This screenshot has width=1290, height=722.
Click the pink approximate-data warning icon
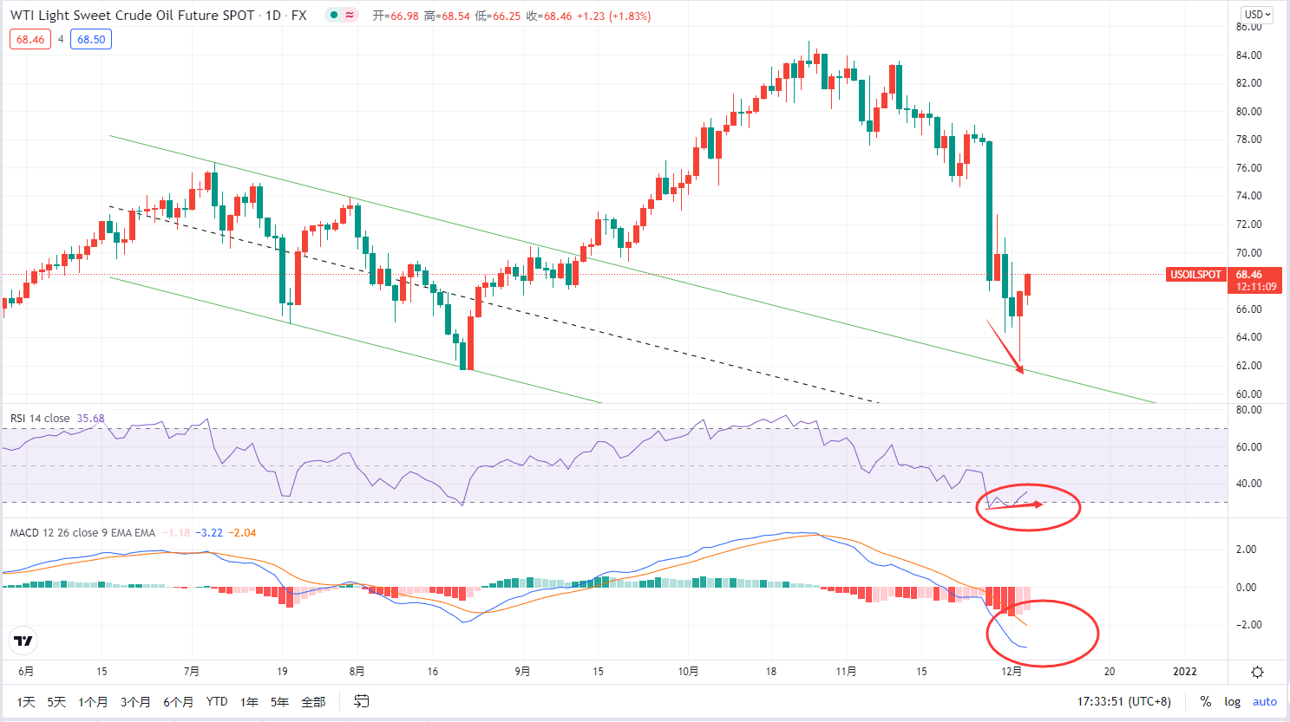(x=350, y=16)
